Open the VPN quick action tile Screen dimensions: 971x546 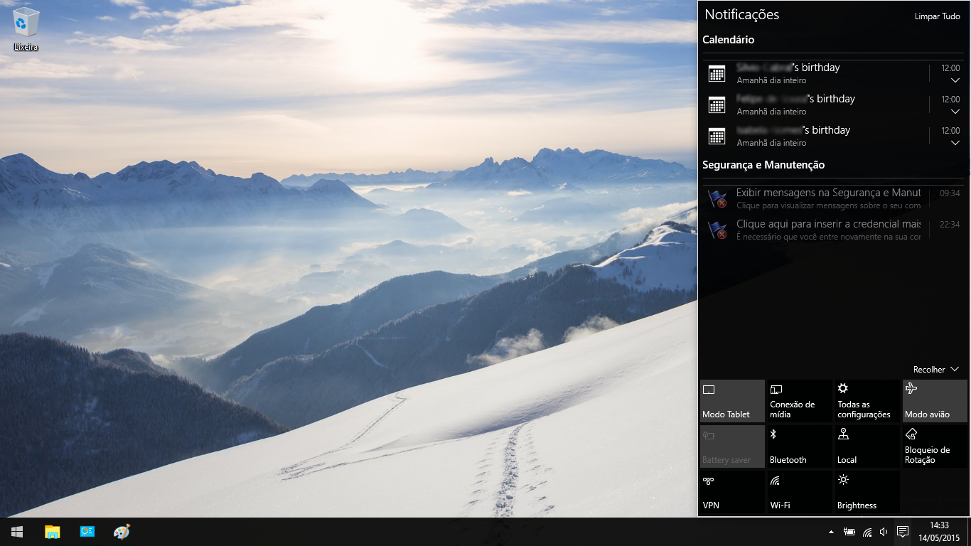pyautogui.click(x=732, y=492)
